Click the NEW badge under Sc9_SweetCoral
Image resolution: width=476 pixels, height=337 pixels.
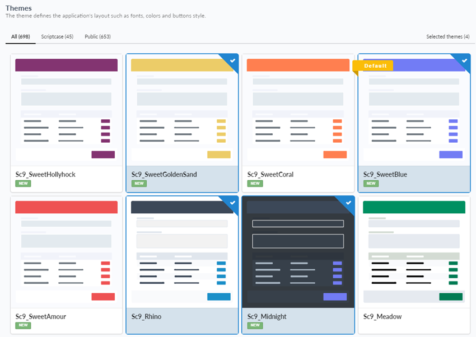pyautogui.click(x=255, y=183)
